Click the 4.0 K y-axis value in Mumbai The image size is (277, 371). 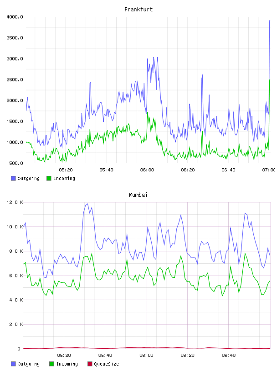(16, 300)
